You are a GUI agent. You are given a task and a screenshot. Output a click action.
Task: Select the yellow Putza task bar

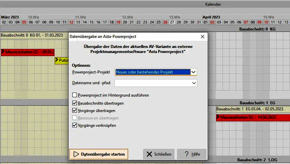(61, 60)
